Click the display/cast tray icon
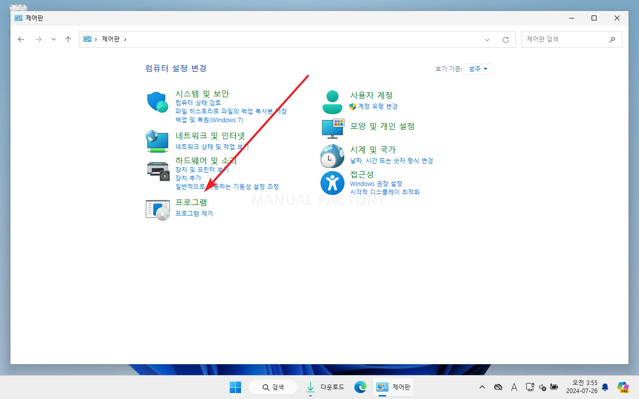 click(x=530, y=387)
